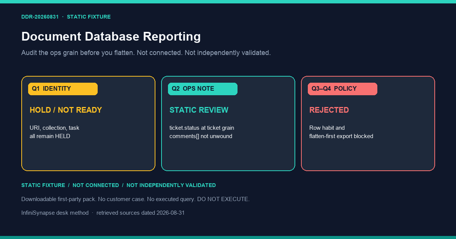The image size is (456, 239).
Task: Click the Document Database Reporting title
Action: coord(111,36)
